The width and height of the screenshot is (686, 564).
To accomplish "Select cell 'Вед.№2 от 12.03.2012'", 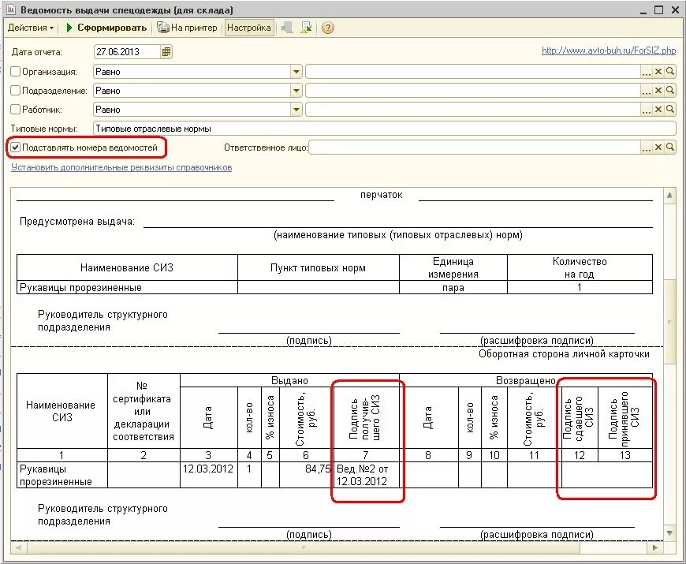I will (x=366, y=475).
